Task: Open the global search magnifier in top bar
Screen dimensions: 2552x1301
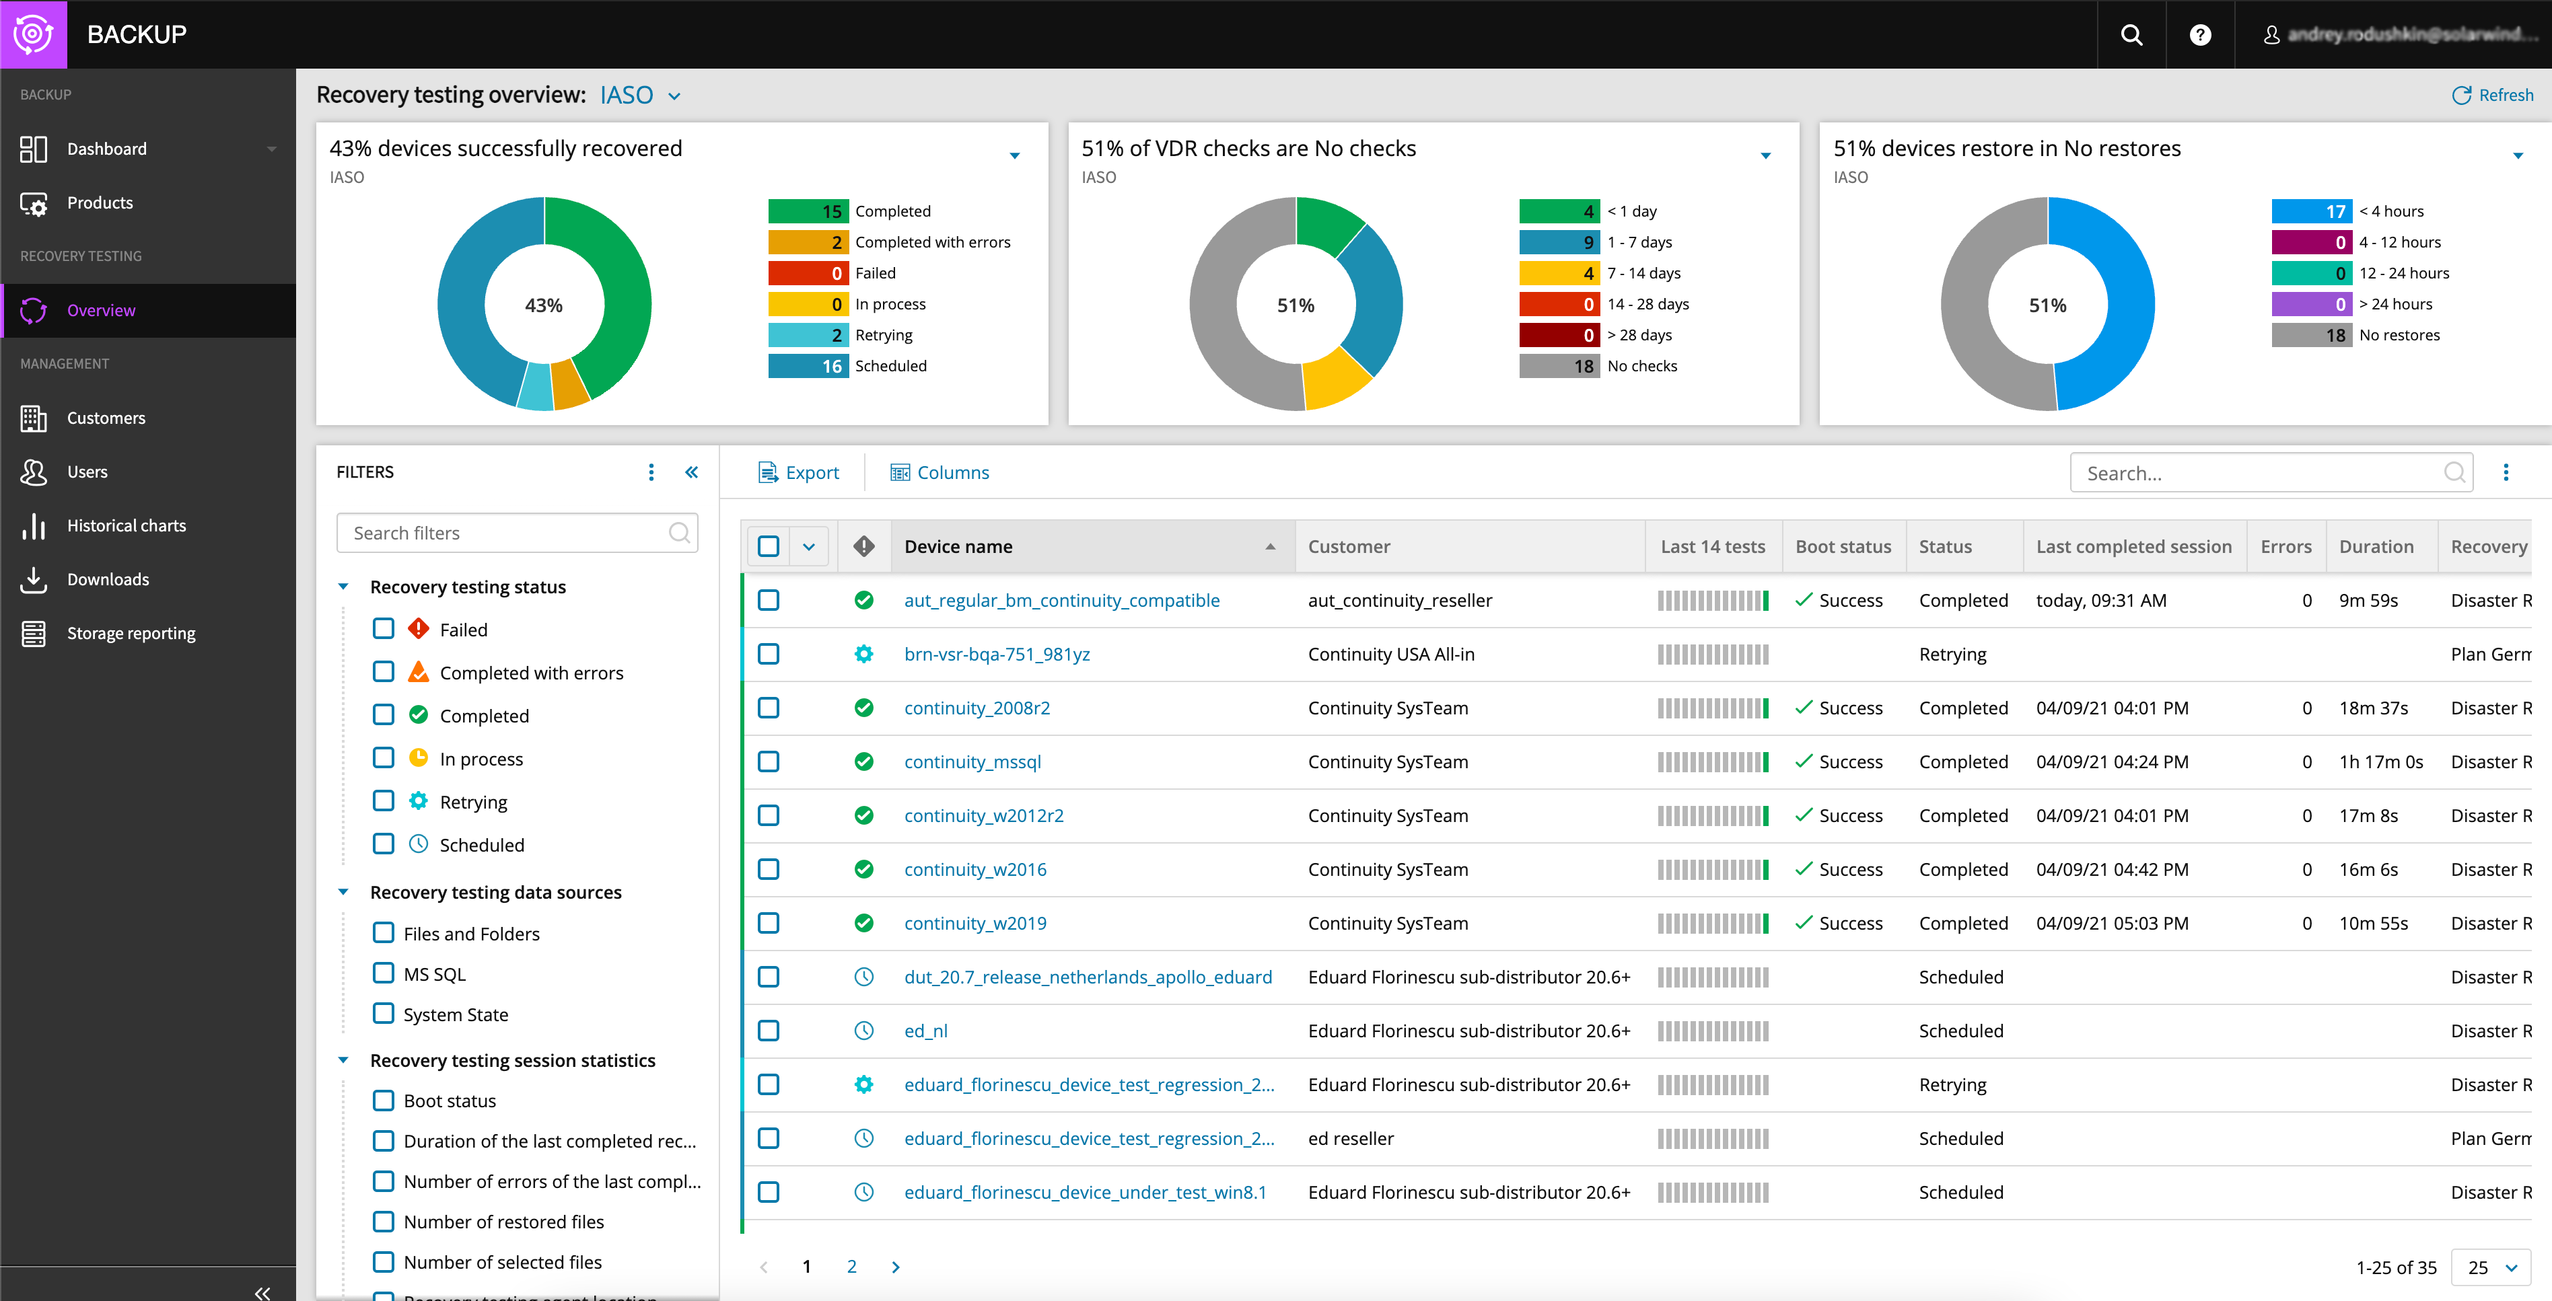Action: click(x=2131, y=35)
